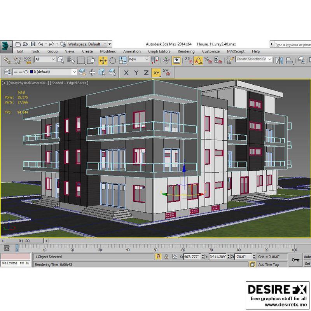Toggle the selection lock padlock
Viewport: 311px width, 311px height.
pyautogui.click(x=166, y=257)
